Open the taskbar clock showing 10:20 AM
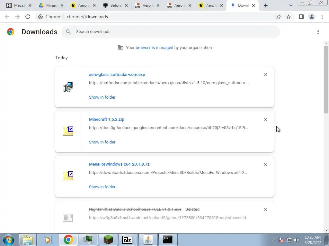This screenshot has width=329, height=246. click(x=313, y=240)
